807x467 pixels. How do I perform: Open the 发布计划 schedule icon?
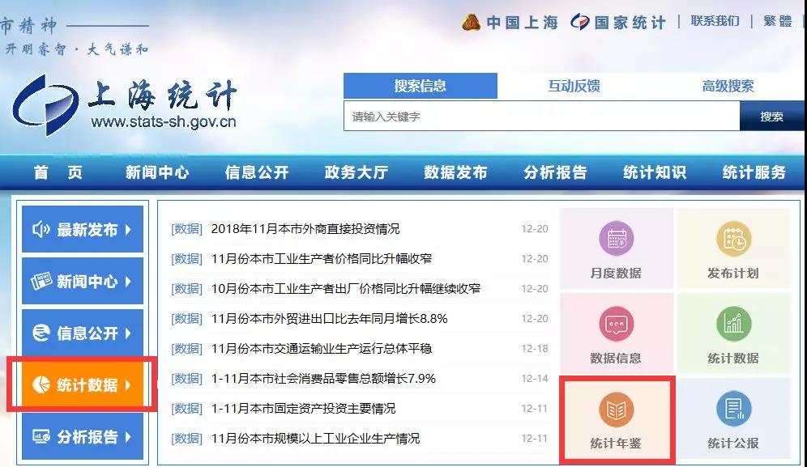(732, 240)
